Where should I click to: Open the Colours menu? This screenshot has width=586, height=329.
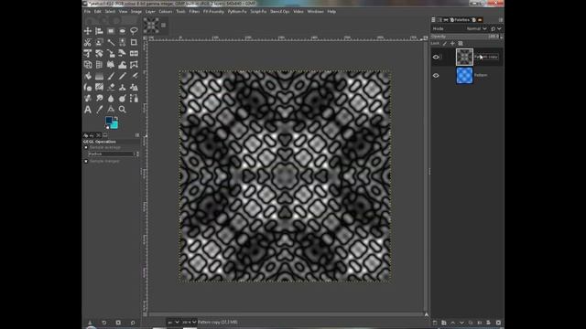(x=165, y=12)
